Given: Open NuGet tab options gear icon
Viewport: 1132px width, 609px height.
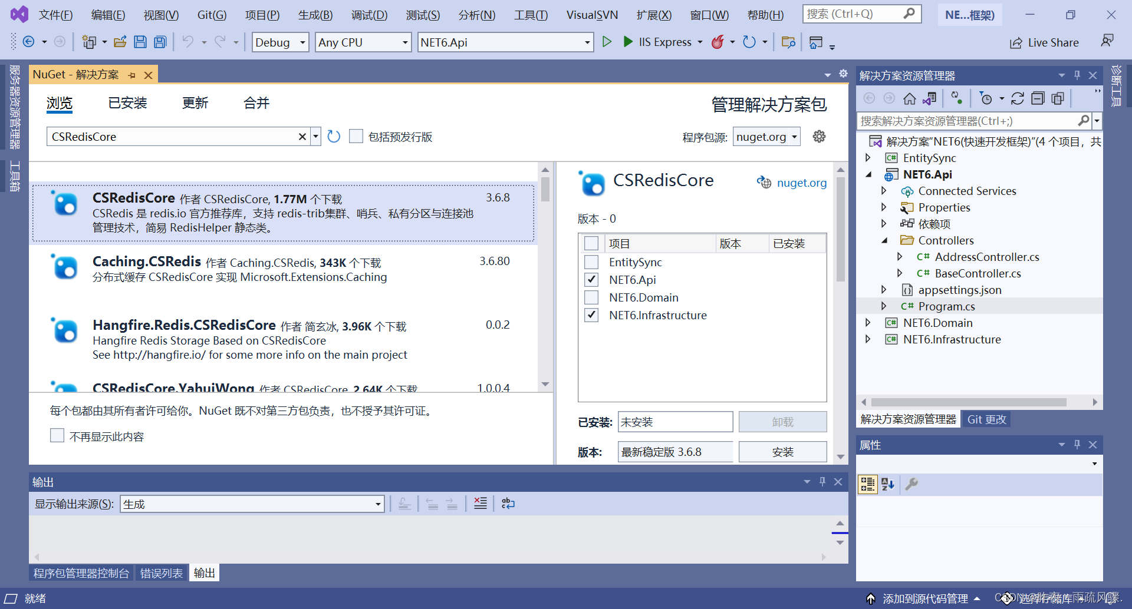Looking at the screenshot, I should coord(843,74).
